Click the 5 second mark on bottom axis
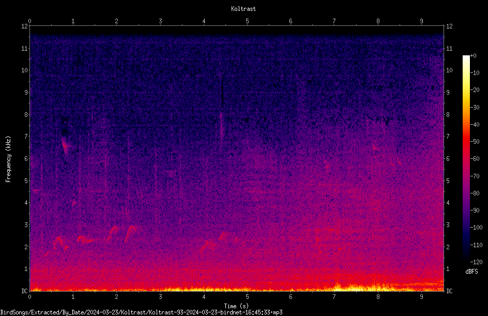Viewport: 488px width, 316px height. point(247,297)
